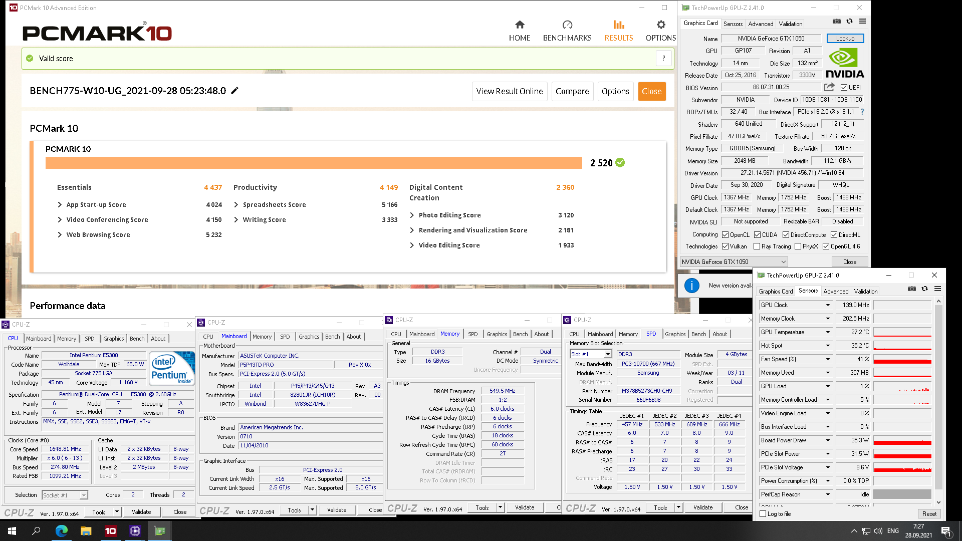Viewport: 962px width, 541px height.
Task: Switch to CPU-Z taskbar icon
Action: point(135,531)
